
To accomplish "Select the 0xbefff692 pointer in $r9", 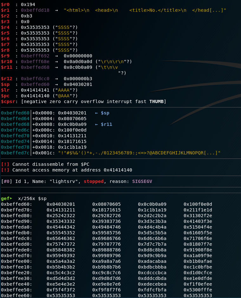I will point(35,56).
